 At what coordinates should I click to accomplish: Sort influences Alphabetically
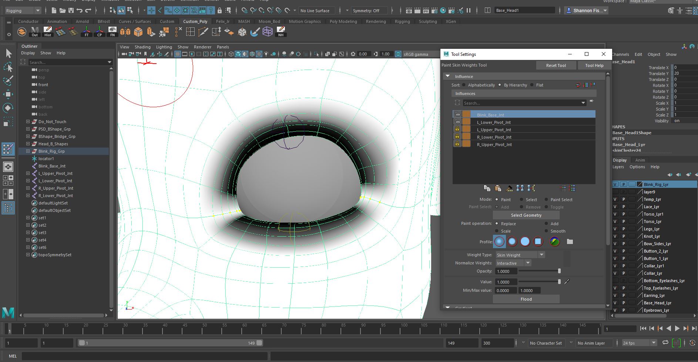(x=464, y=85)
